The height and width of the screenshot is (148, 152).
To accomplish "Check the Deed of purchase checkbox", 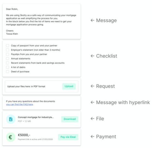I will click(7, 72).
